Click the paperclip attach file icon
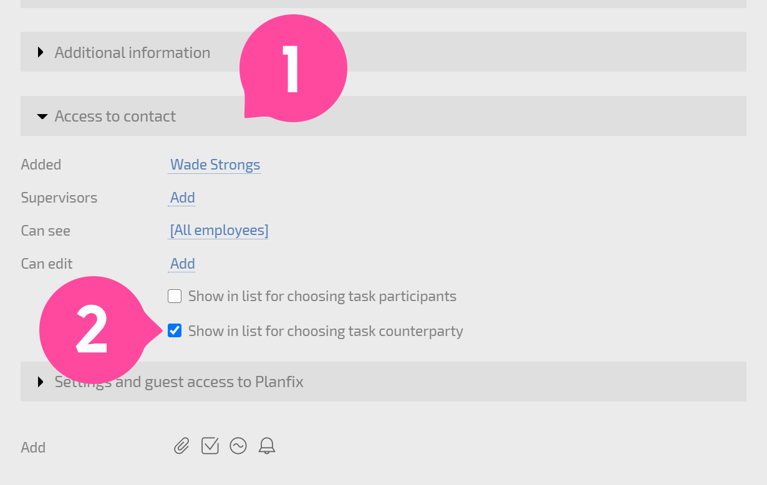767x485 pixels. pos(181,446)
